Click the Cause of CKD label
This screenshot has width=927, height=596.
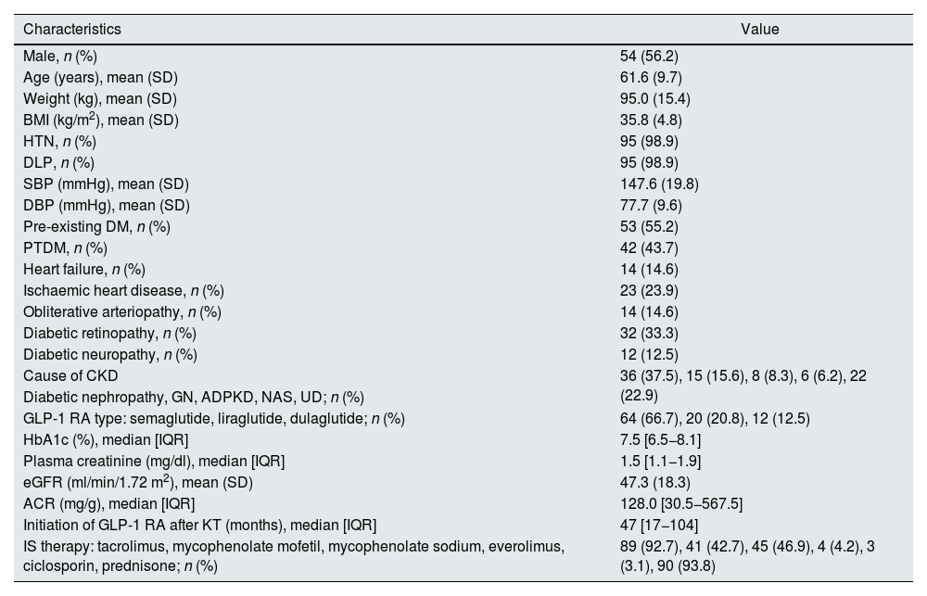point(72,375)
